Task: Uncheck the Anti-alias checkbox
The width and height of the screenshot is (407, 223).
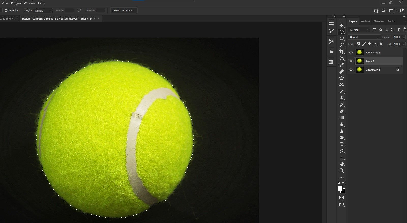Action: [x=6, y=11]
